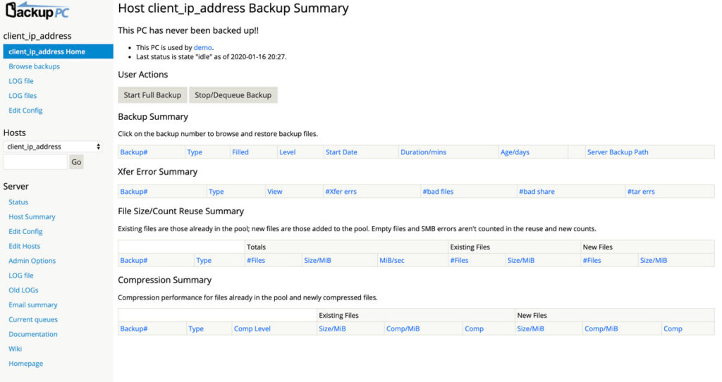Open Old LOGs in Server menu

[23, 290]
